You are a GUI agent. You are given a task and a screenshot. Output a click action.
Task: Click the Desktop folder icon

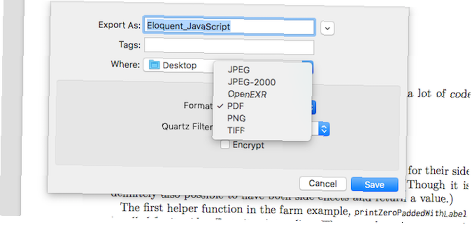pos(154,65)
